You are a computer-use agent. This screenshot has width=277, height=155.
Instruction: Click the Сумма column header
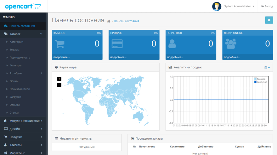(x=240, y=147)
